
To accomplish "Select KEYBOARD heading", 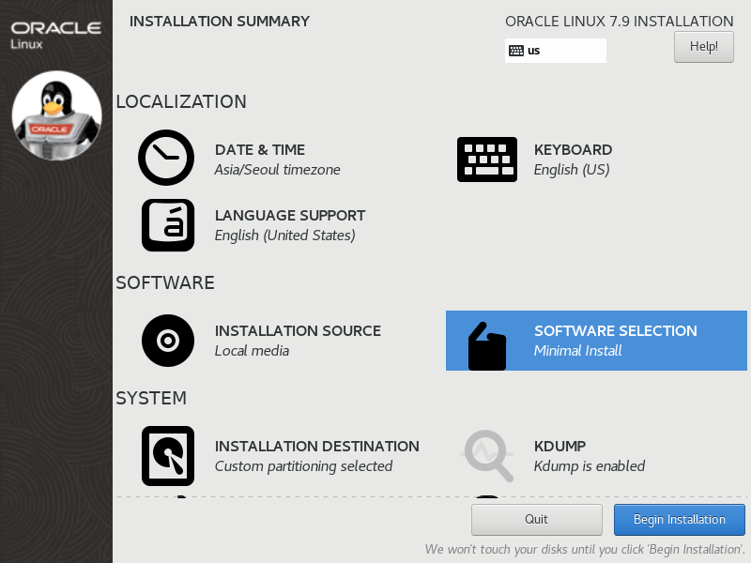I will click(x=573, y=150).
